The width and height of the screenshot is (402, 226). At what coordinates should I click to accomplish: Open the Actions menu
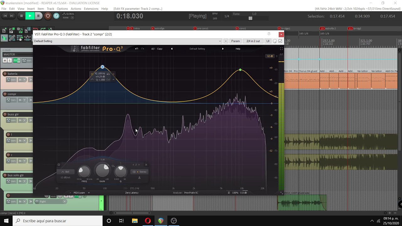(x=76, y=9)
